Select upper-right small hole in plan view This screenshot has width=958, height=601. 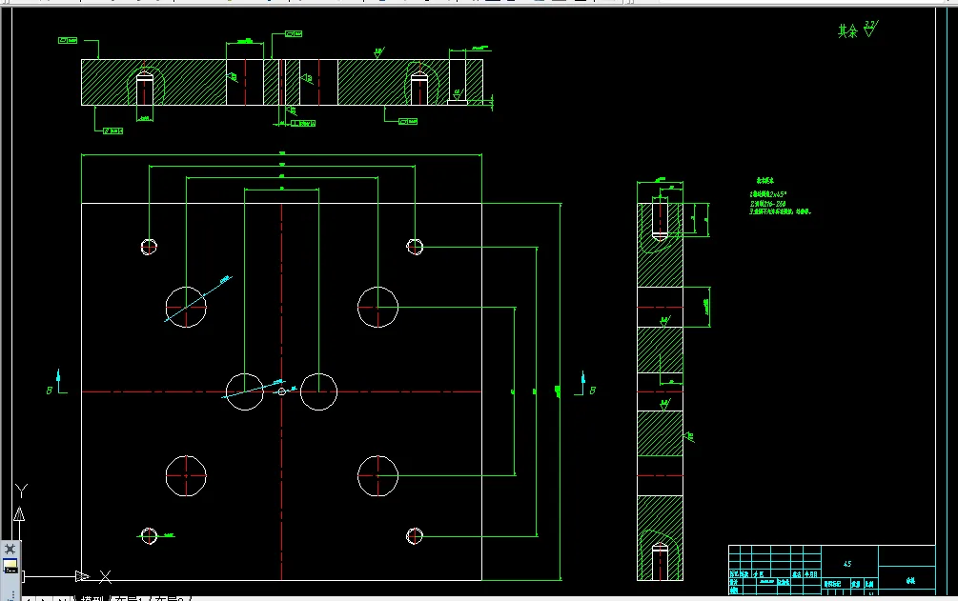click(x=415, y=247)
